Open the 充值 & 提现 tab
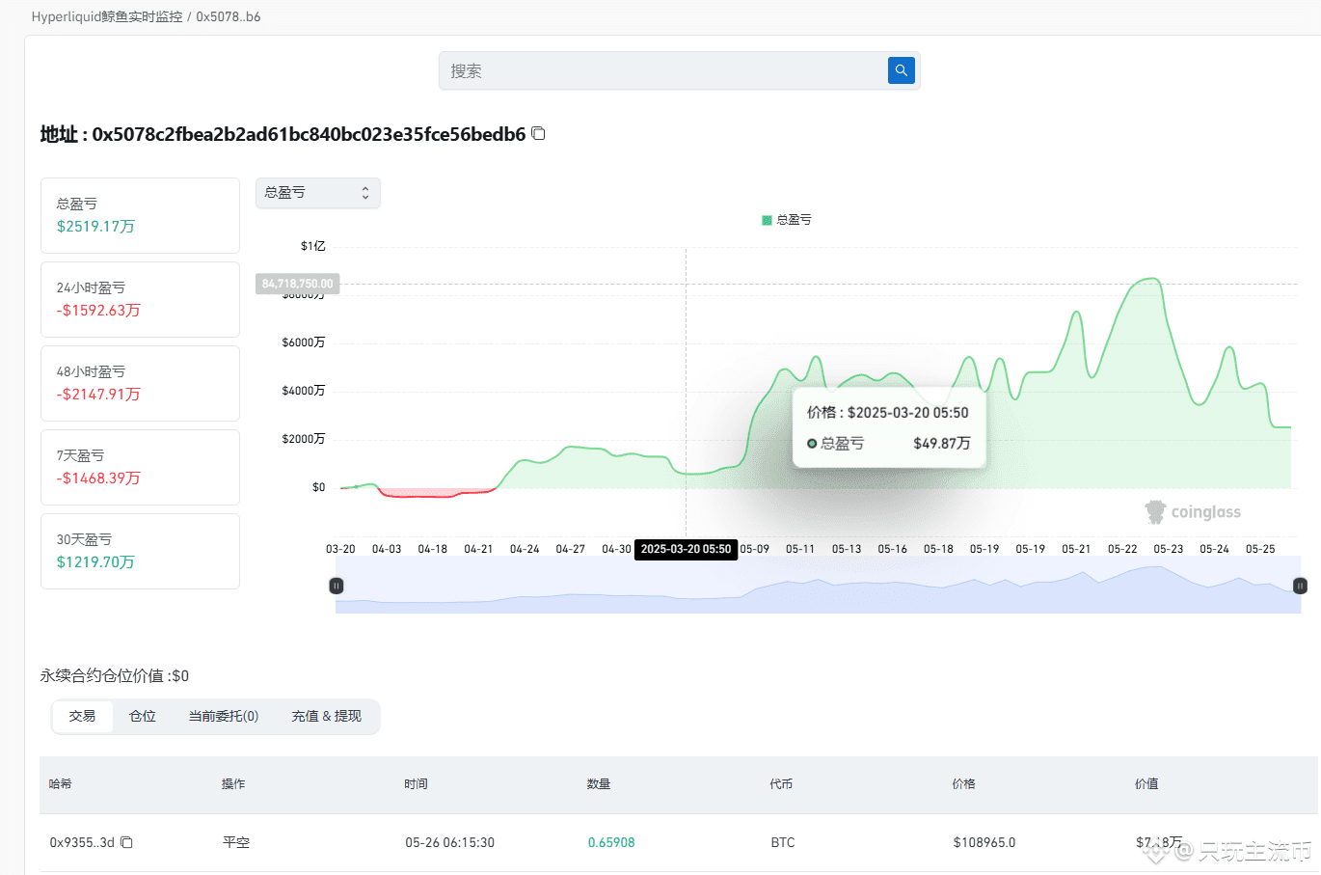This screenshot has width=1321, height=875. click(326, 716)
